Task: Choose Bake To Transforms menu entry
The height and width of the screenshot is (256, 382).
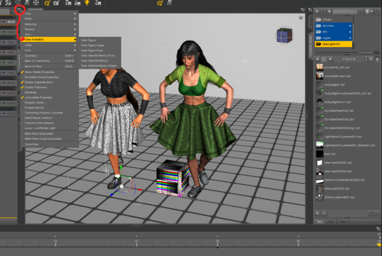Action: pyautogui.click(x=49, y=61)
